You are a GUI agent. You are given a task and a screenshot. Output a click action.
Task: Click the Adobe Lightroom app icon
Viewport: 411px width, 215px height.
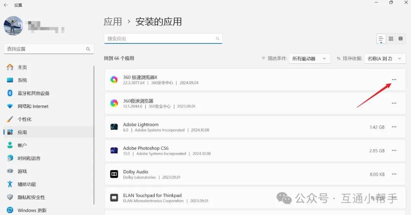(x=114, y=127)
